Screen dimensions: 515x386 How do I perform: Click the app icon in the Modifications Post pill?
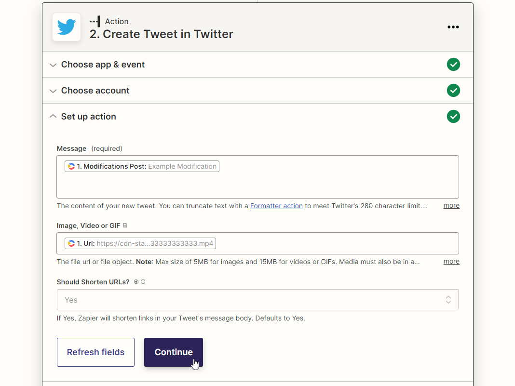(71, 166)
